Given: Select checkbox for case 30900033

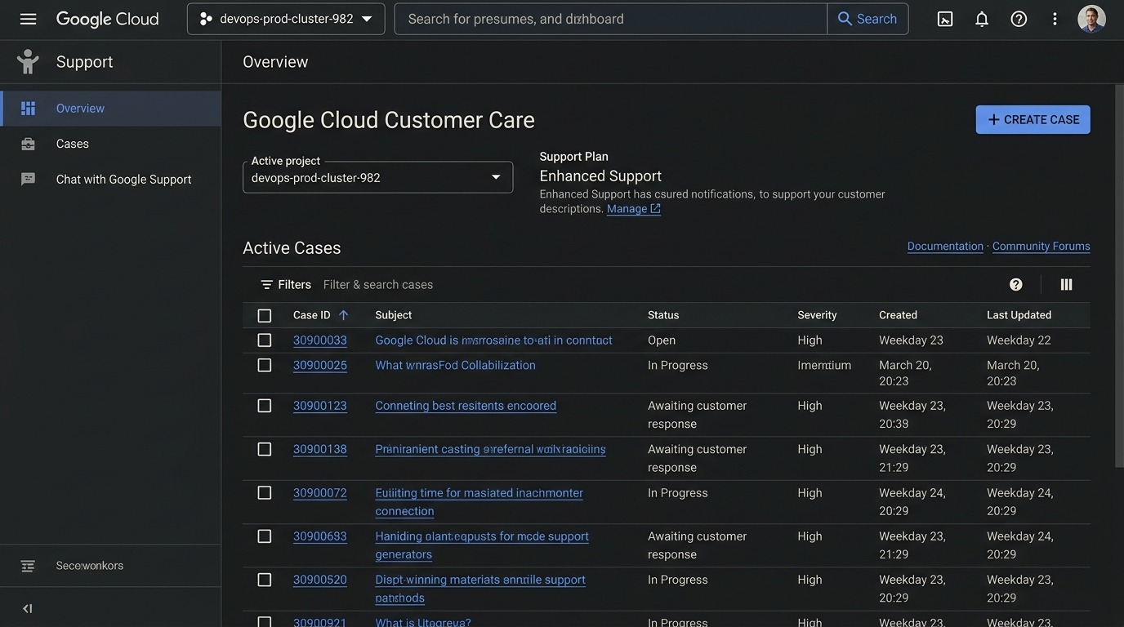Looking at the screenshot, I should [x=264, y=340].
